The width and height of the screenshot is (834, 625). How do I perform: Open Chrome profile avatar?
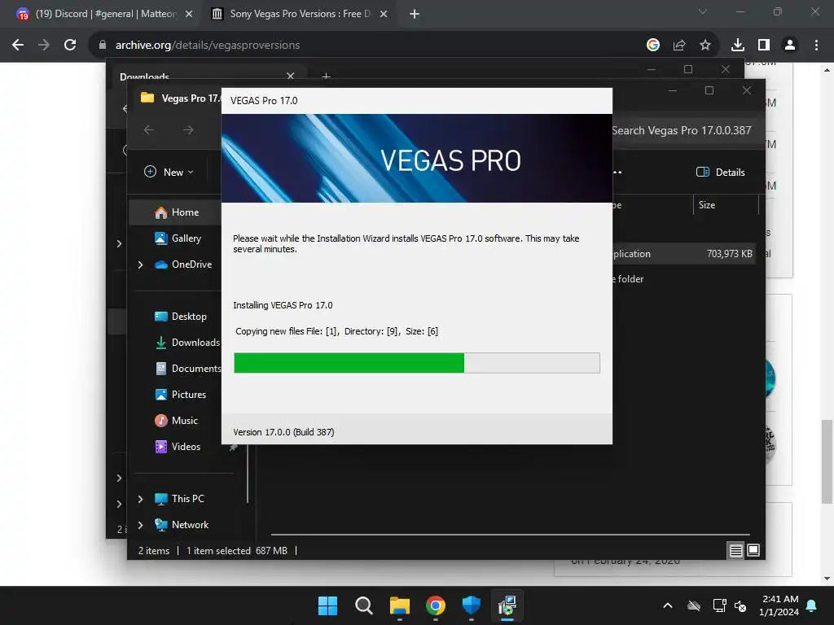(790, 46)
